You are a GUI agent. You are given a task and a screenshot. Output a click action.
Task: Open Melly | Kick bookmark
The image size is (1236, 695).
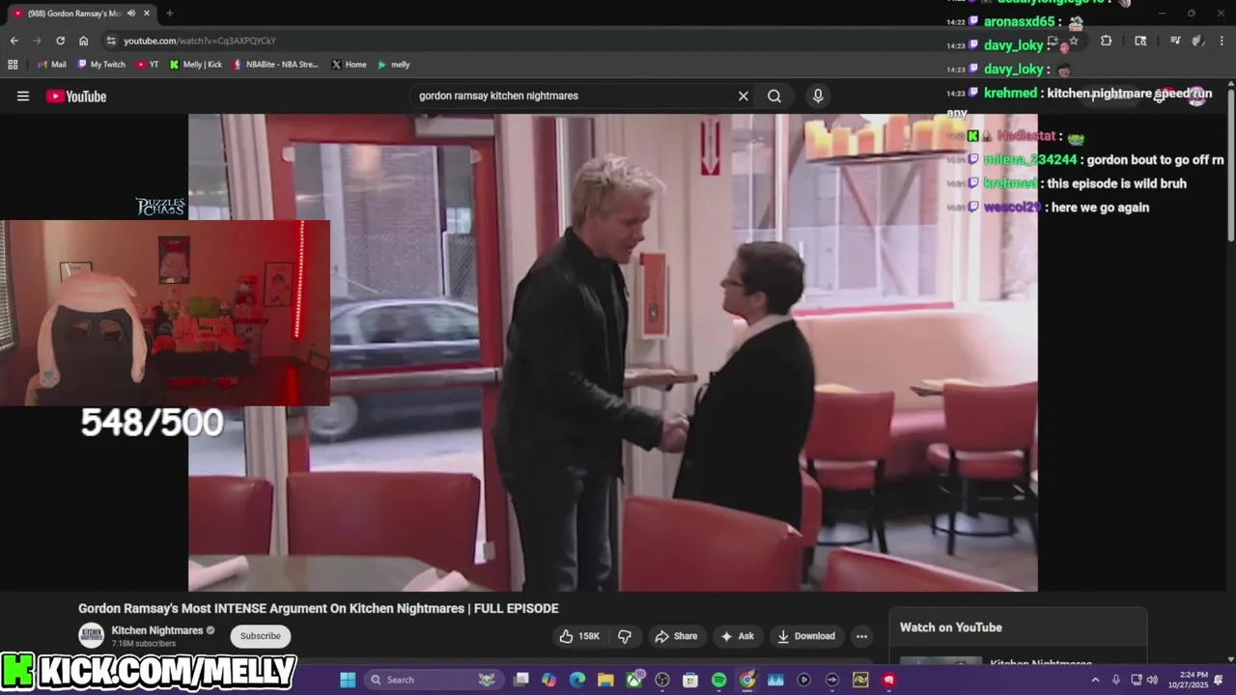tap(196, 65)
